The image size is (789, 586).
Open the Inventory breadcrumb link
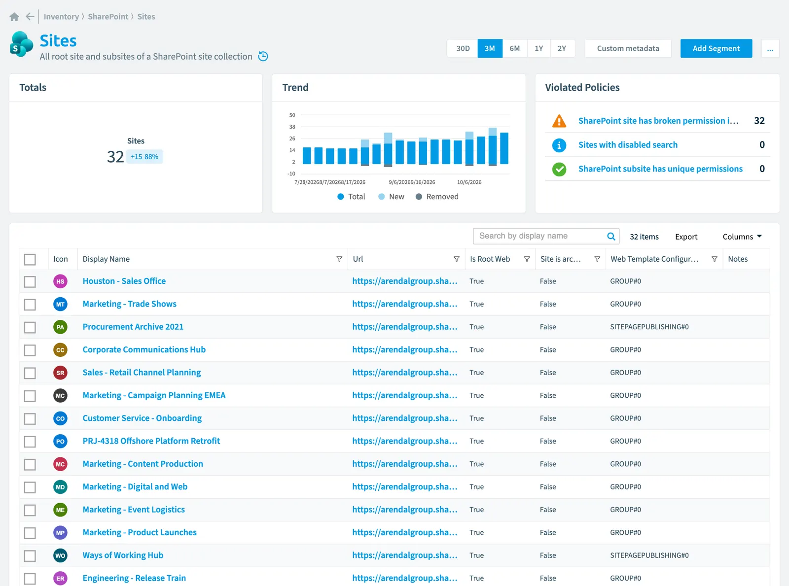click(x=61, y=17)
